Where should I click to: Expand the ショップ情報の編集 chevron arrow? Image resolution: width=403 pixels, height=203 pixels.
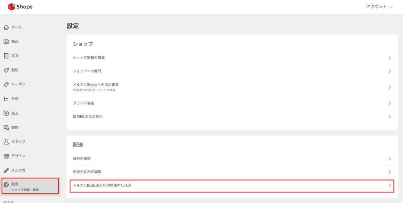390,58
